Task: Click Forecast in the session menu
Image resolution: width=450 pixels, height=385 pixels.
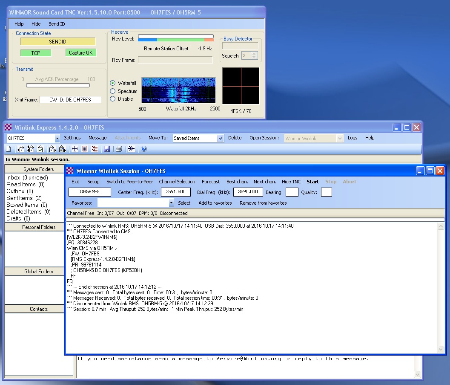Action: coord(211,182)
